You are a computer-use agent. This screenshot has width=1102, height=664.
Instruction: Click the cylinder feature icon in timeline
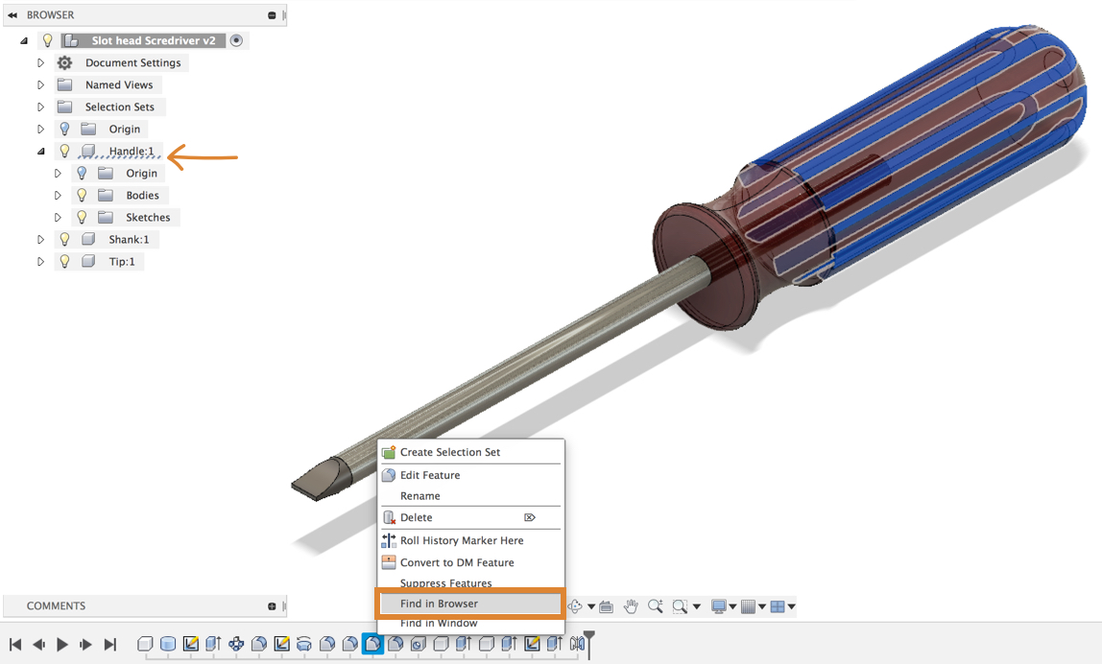click(167, 644)
